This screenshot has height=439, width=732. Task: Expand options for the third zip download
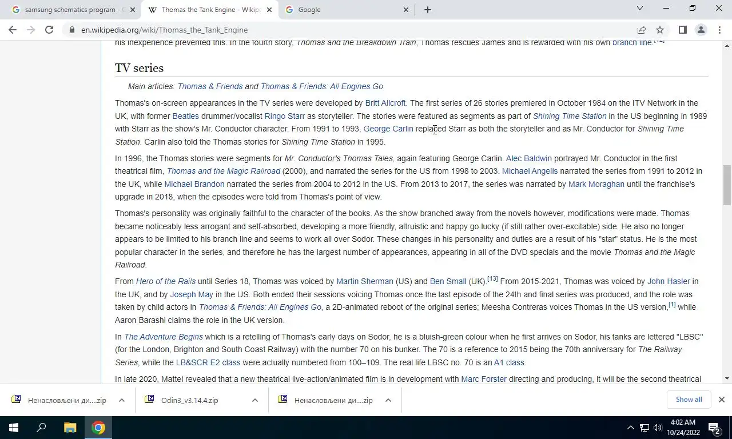pos(388,400)
